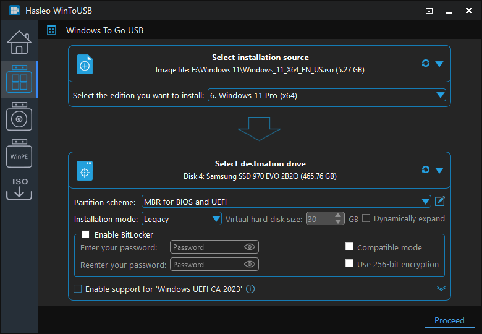The width and height of the screenshot is (482, 334).
Task: Expand the destination drive dropdown arrow
Action: click(x=439, y=170)
